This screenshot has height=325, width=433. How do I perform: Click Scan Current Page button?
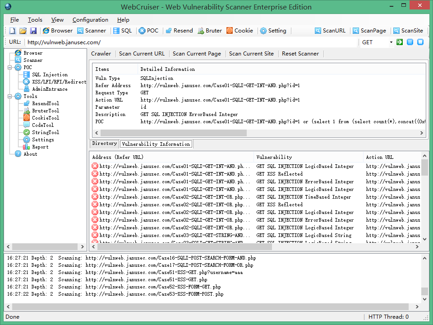197,54
